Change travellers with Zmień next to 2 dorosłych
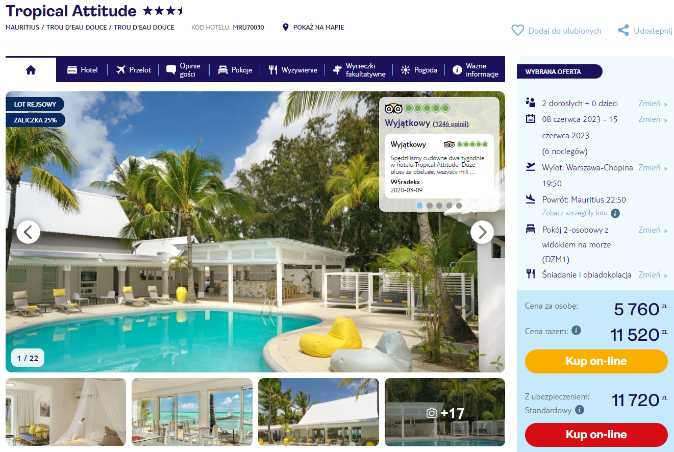 tap(653, 103)
